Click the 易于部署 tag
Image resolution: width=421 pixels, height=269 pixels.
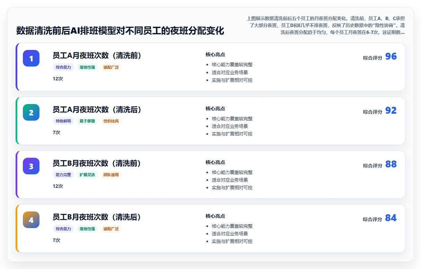[x=87, y=121]
